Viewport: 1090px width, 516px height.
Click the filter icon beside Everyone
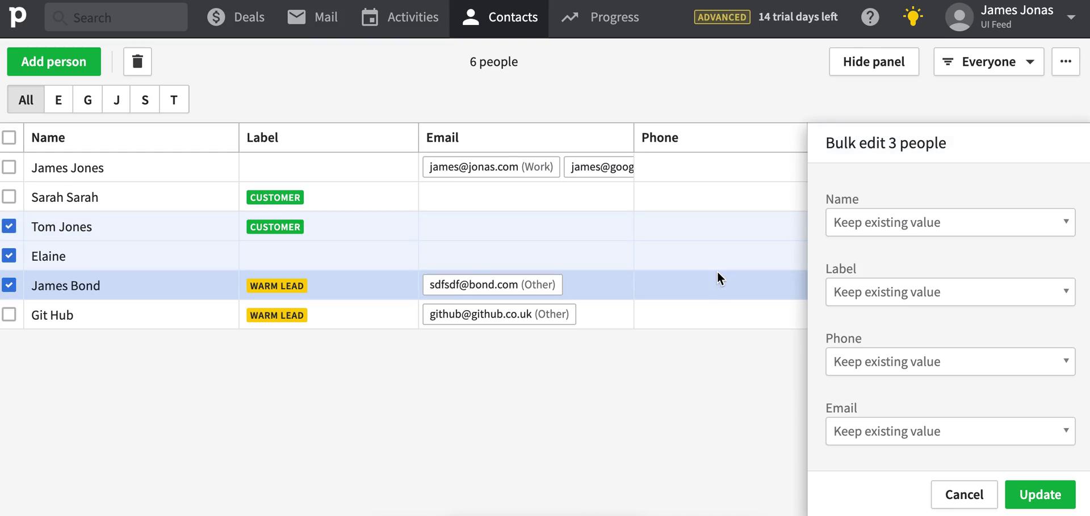coord(948,61)
